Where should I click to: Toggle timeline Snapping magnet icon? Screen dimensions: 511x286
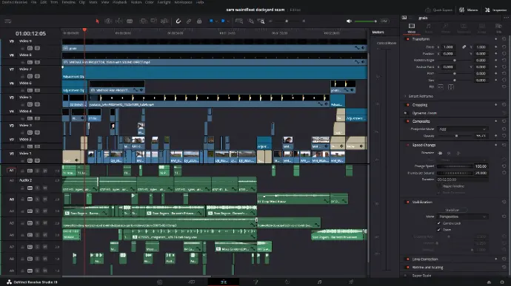pos(178,21)
